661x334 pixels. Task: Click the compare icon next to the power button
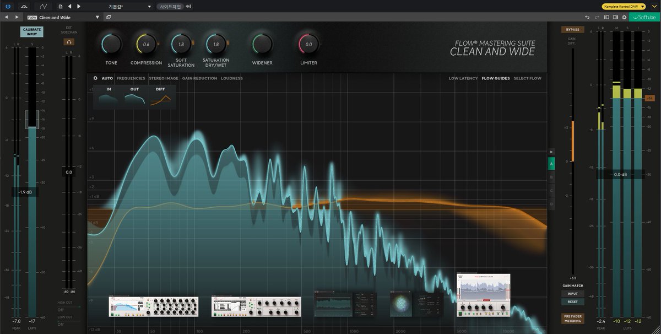(x=25, y=6)
